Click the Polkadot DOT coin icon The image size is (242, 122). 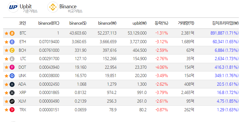(12, 67)
